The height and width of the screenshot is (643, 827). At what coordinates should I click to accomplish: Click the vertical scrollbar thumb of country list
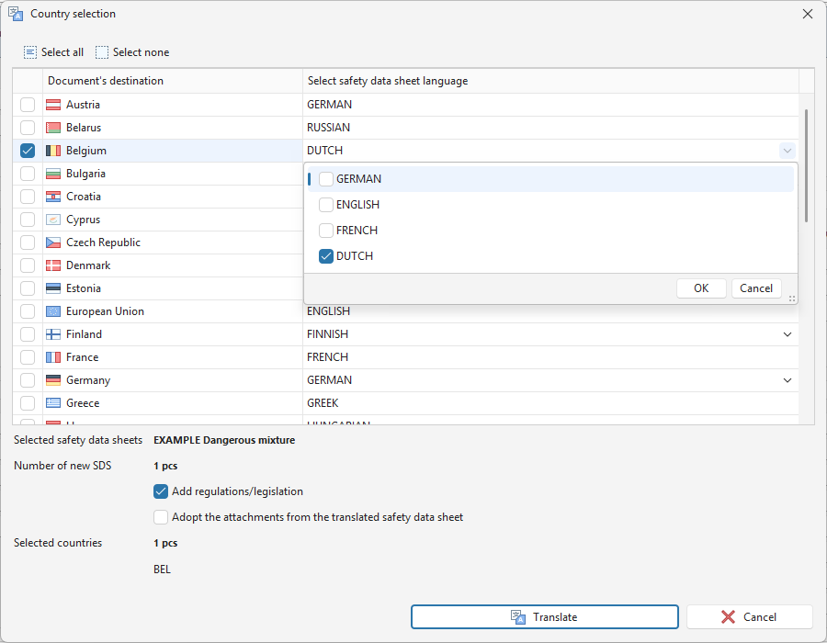806,166
